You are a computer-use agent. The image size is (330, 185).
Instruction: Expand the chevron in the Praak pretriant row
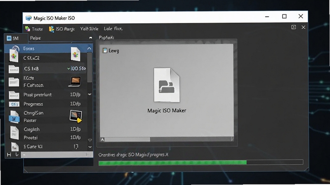click(x=90, y=95)
